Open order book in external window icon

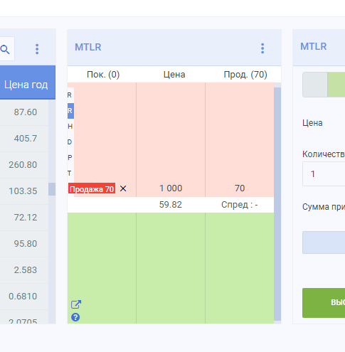pyautogui.click(x=76, y=304)
